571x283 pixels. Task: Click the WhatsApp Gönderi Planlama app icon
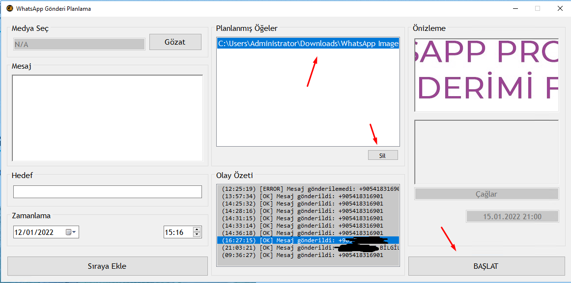coord(10,9)
